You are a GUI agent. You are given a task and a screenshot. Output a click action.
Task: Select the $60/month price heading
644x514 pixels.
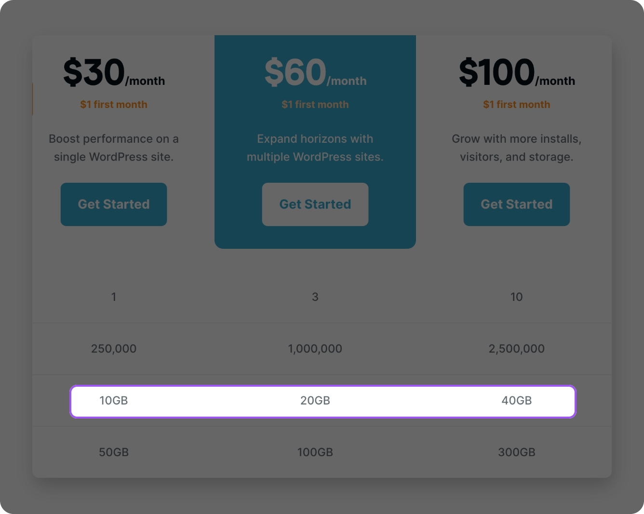(315, 72)
